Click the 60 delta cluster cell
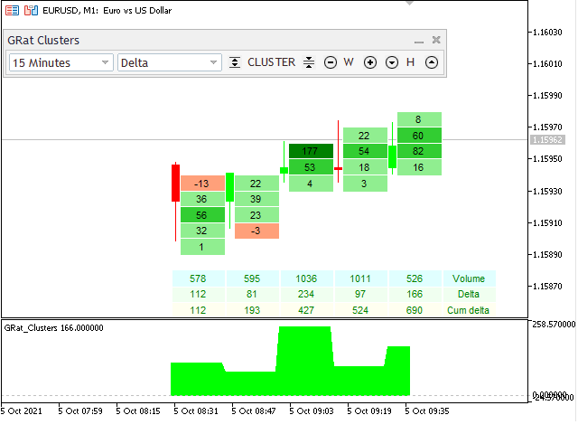 coord(419,136)
